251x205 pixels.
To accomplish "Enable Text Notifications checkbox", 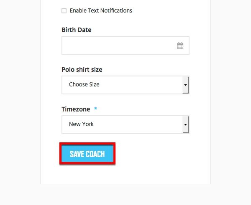I will point(64,11).
